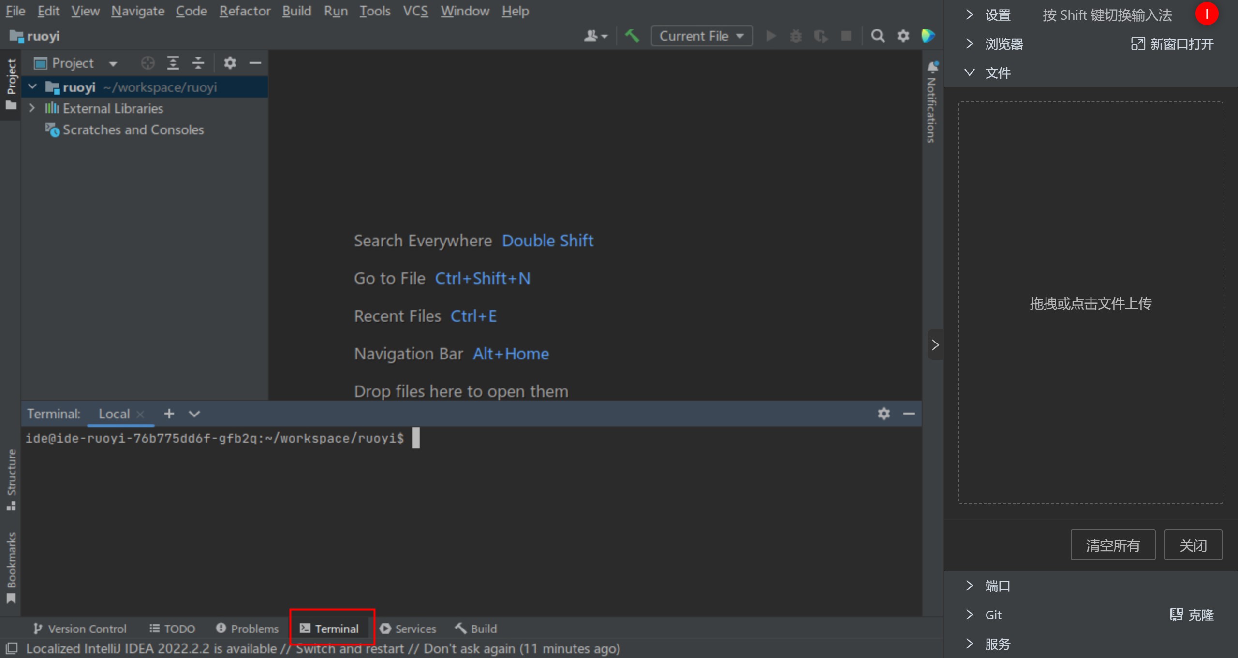The image size is (1238, 658).
Task: Switch to Version Control tool window
Action: [80, 629]
